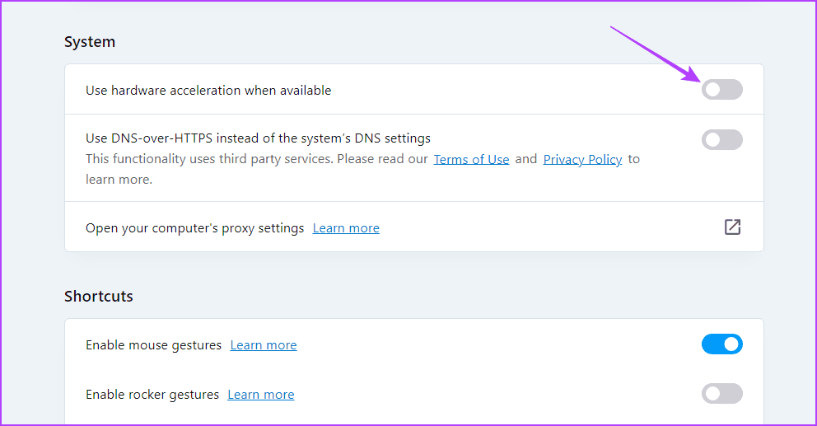
Task: Click Learn more beside mouse gestures
Action: coord(264,345)
